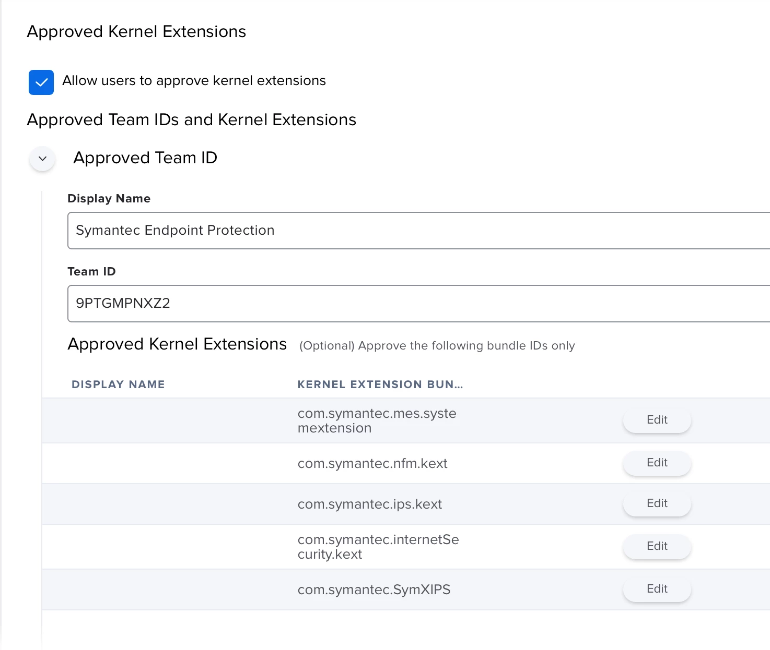Edit the com.symantec.mes.systemextension row
770x650 pixels.
(x=657, y=420)
